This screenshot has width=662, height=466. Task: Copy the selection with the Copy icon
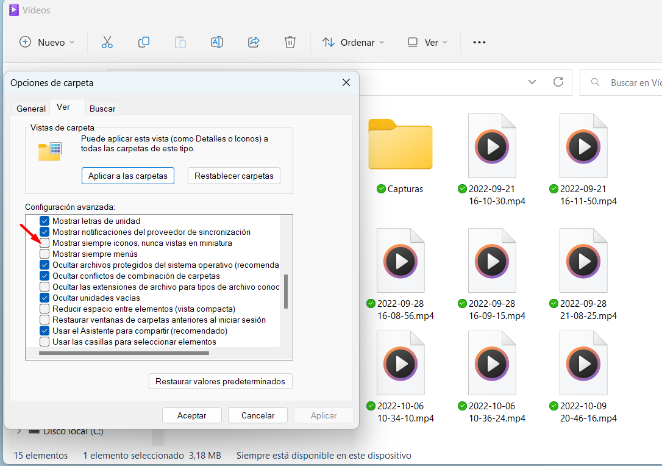coord(144,42)
